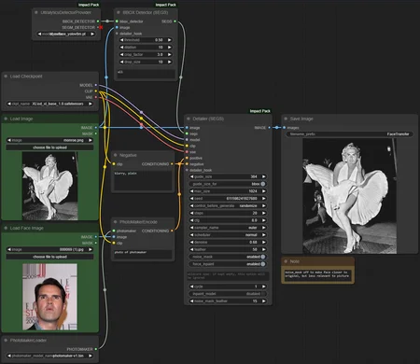Click choose file to upload in Load Face Image

(49, 257)
